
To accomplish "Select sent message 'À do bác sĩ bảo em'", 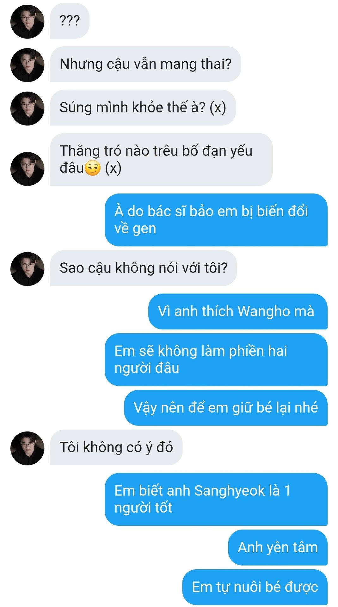I will [x=216, y=220].
